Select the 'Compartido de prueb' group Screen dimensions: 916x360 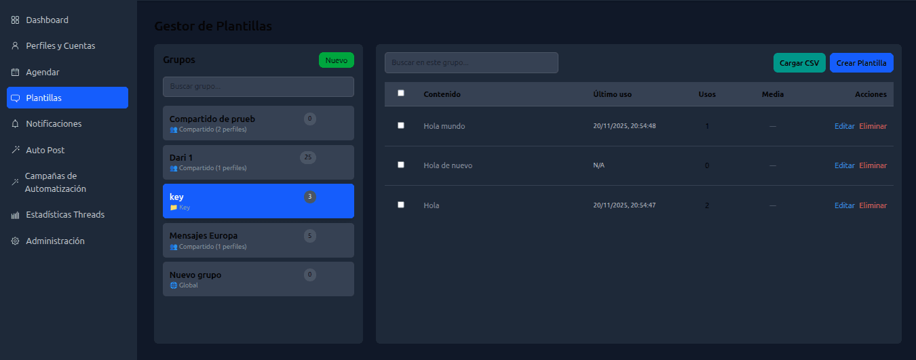tap(258, 123)
